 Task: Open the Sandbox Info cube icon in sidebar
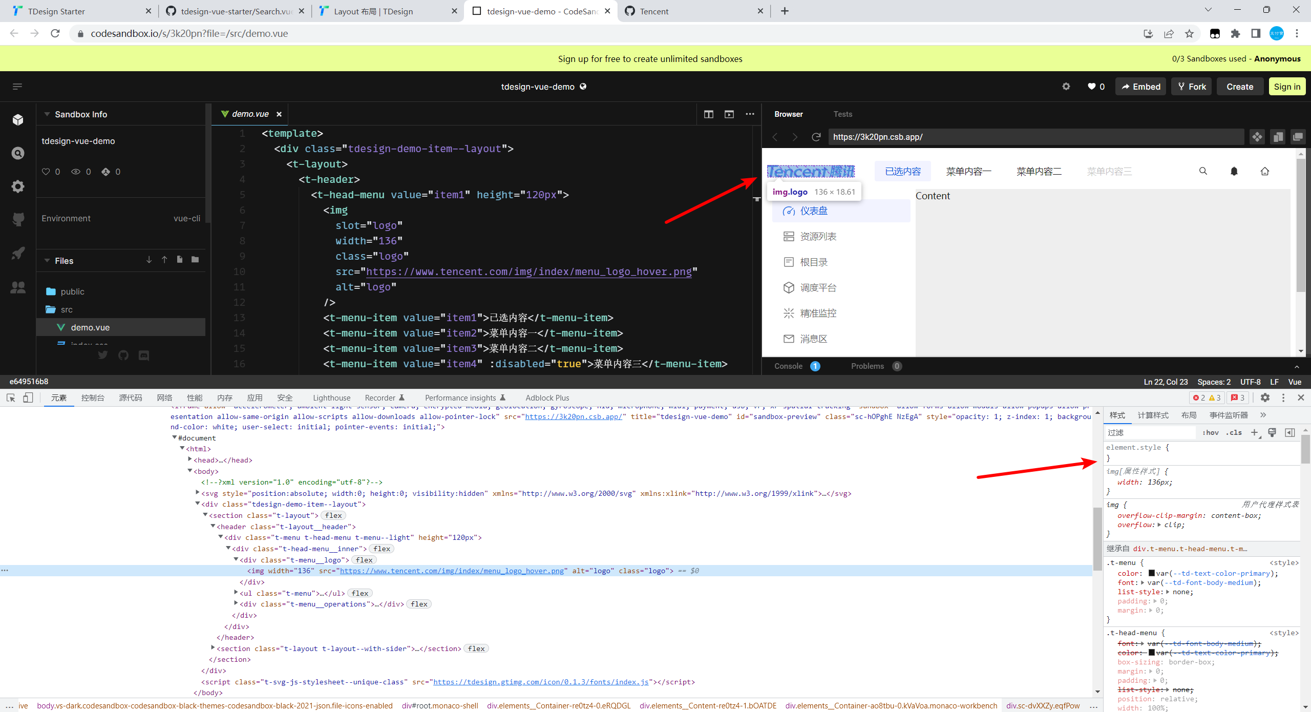(x=18, y=120)
